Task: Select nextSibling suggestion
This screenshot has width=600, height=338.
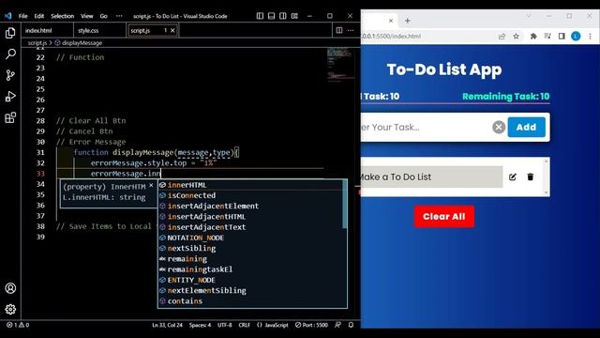Action: click(x=250, y=248)
